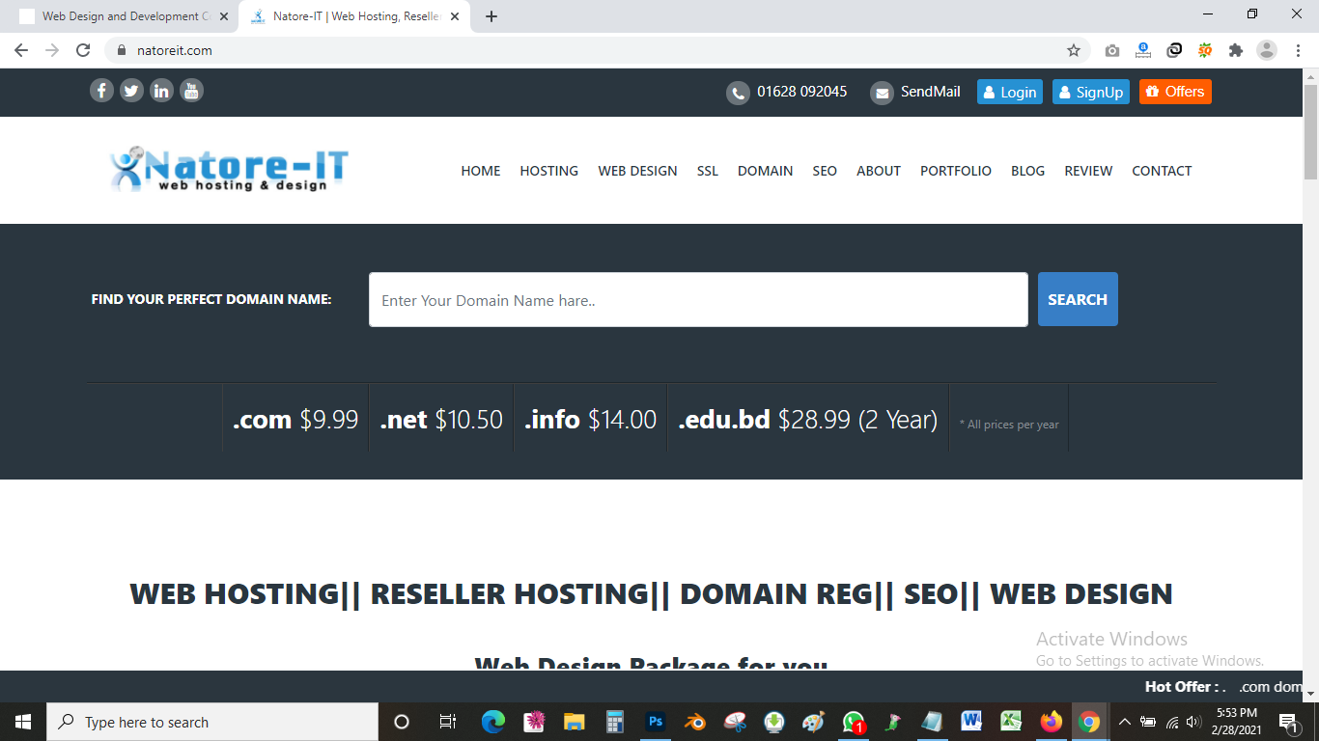Go to the HOME menu item

click(481, 171)
